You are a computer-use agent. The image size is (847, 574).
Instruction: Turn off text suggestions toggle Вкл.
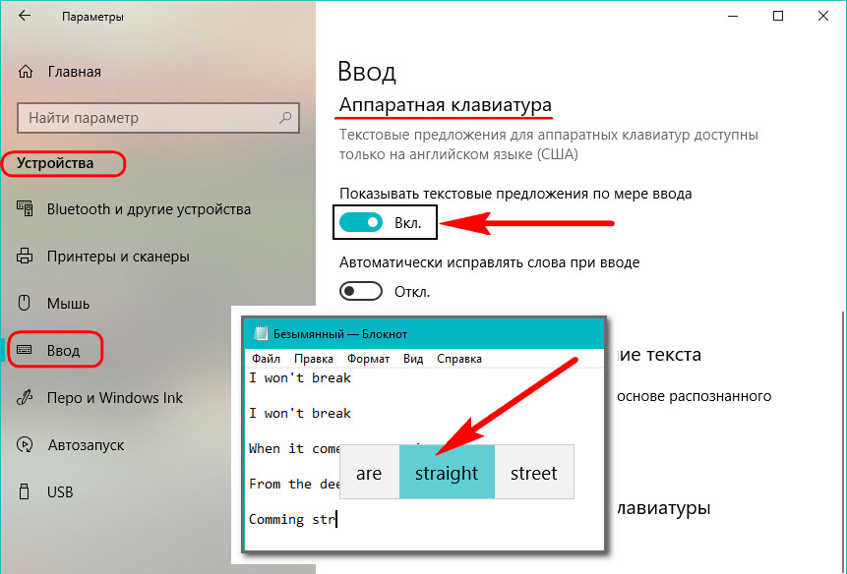coord(361,222)
